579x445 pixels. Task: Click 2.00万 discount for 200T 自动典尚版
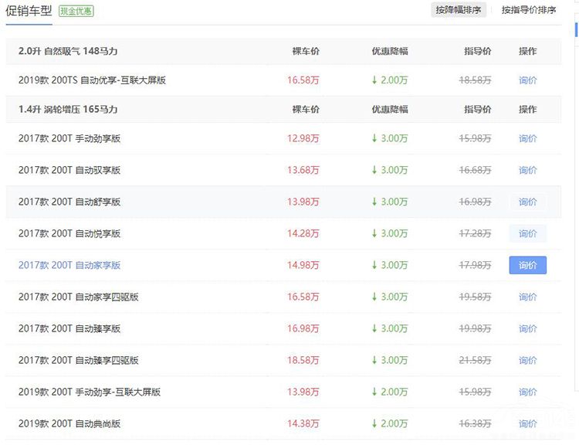[390, 424]
